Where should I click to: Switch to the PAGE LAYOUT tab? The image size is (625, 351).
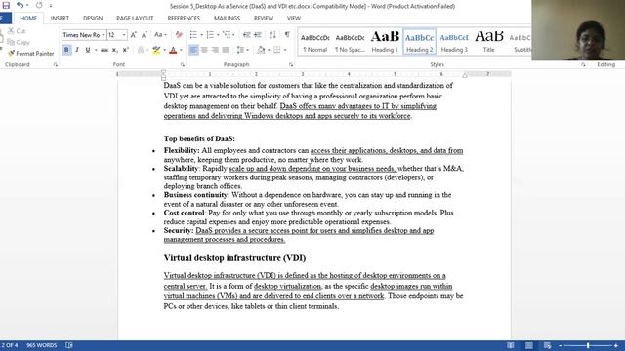click(135, 19)
